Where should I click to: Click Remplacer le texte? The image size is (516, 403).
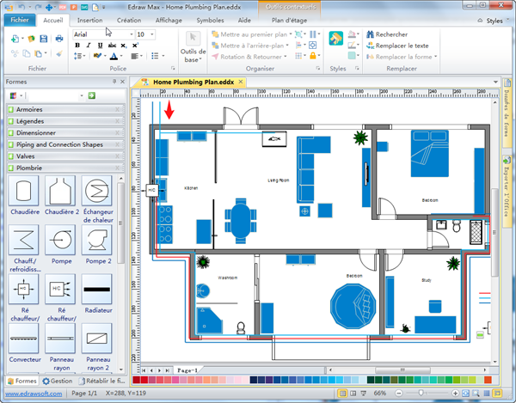[397, 46]
